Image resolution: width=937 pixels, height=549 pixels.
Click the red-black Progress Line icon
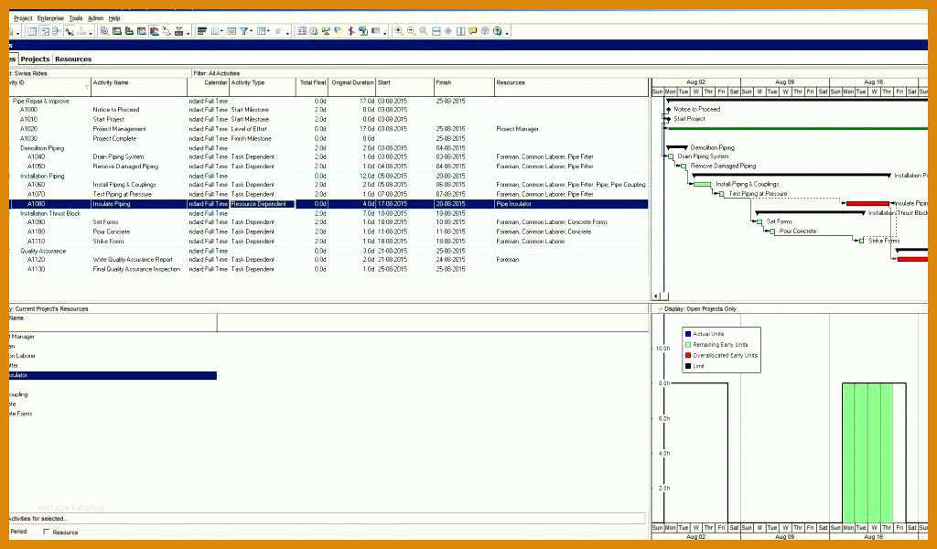(x=351, y=31)
